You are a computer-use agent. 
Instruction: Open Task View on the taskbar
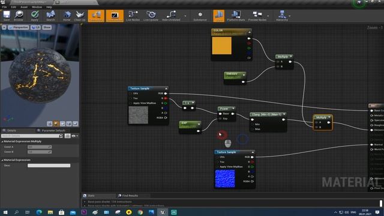click(28, 212)
